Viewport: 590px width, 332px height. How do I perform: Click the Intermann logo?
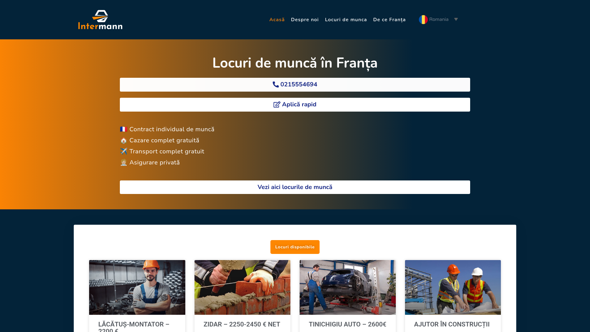[100, 20]
